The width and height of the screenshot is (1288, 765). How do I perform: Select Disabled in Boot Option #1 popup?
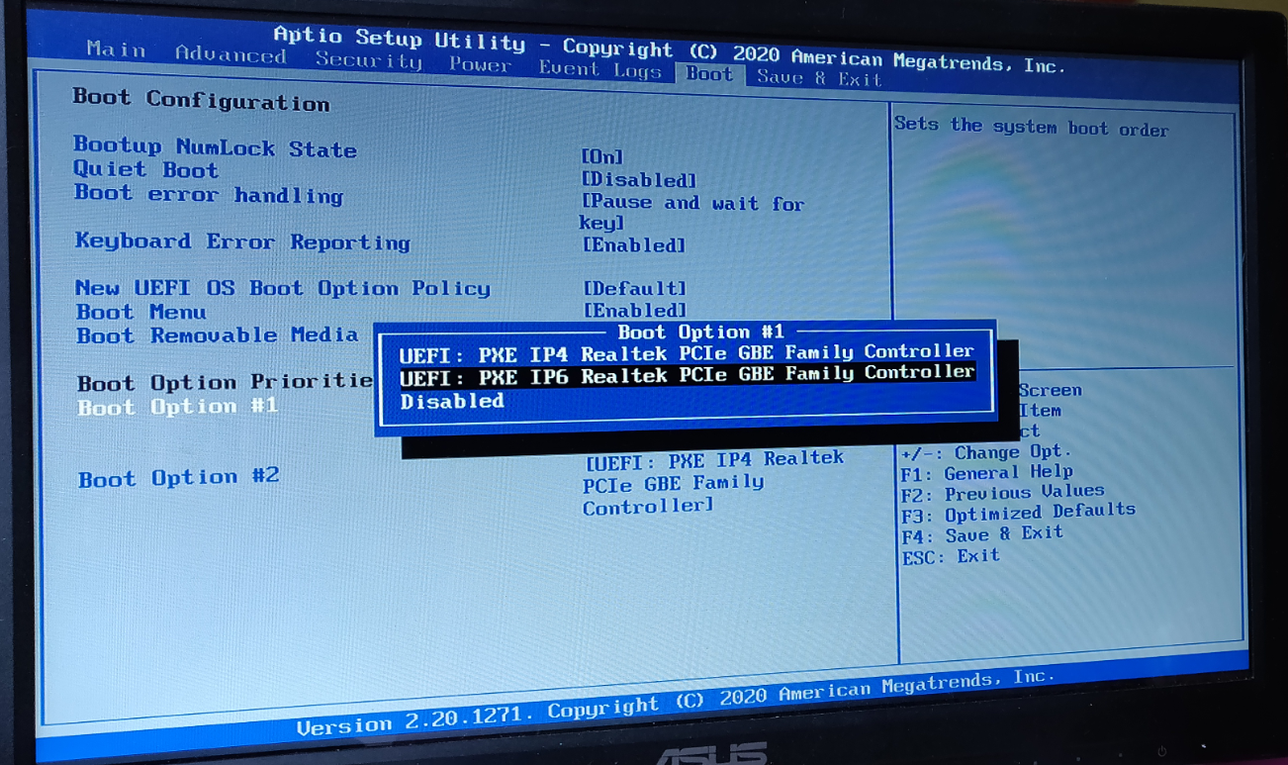452,401
